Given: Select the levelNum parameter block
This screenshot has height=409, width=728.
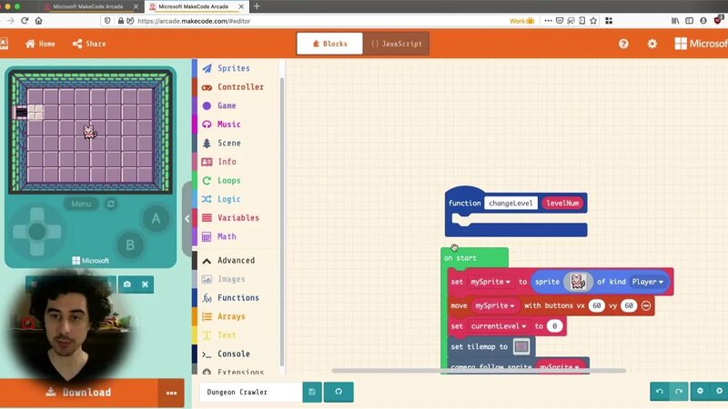Looking at the screenshot, I should pyautogui.click(x=562, y=203).
